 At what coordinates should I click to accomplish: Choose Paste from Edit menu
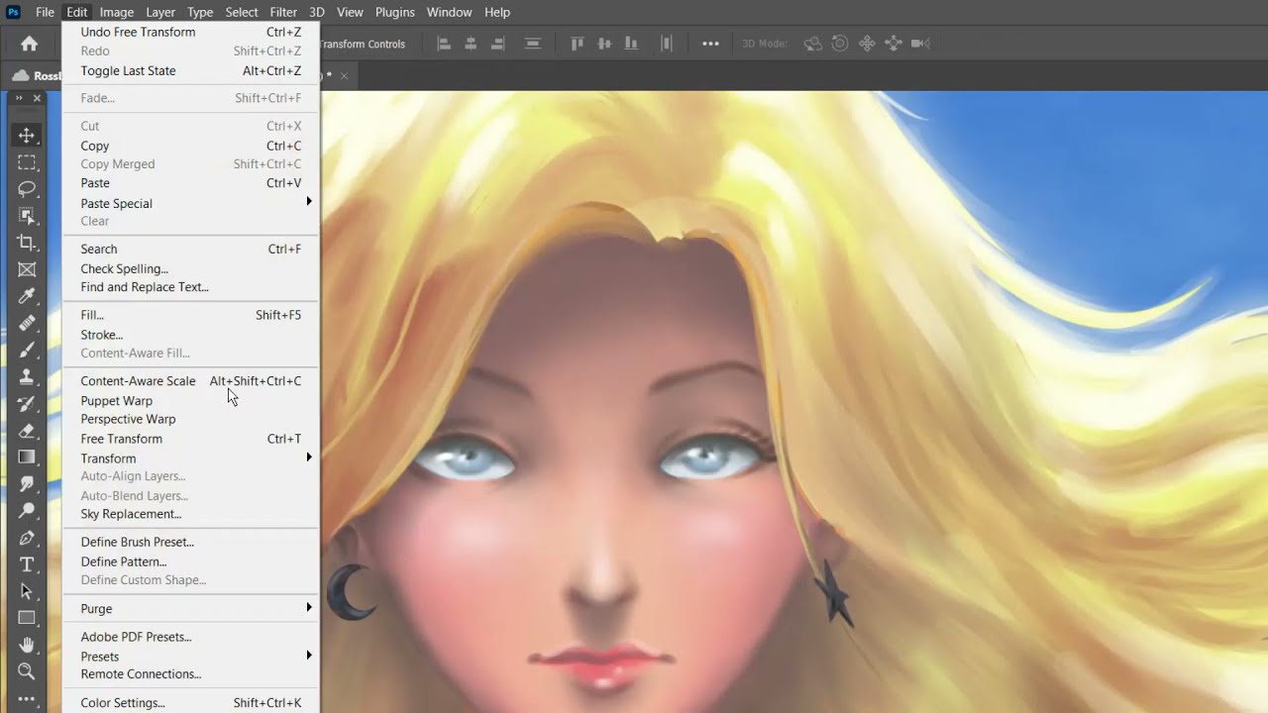tap(191, 183)
